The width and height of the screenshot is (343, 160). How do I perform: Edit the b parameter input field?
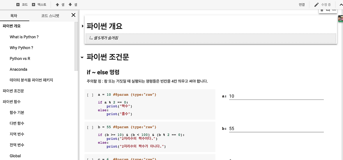[x=276, y=128]
